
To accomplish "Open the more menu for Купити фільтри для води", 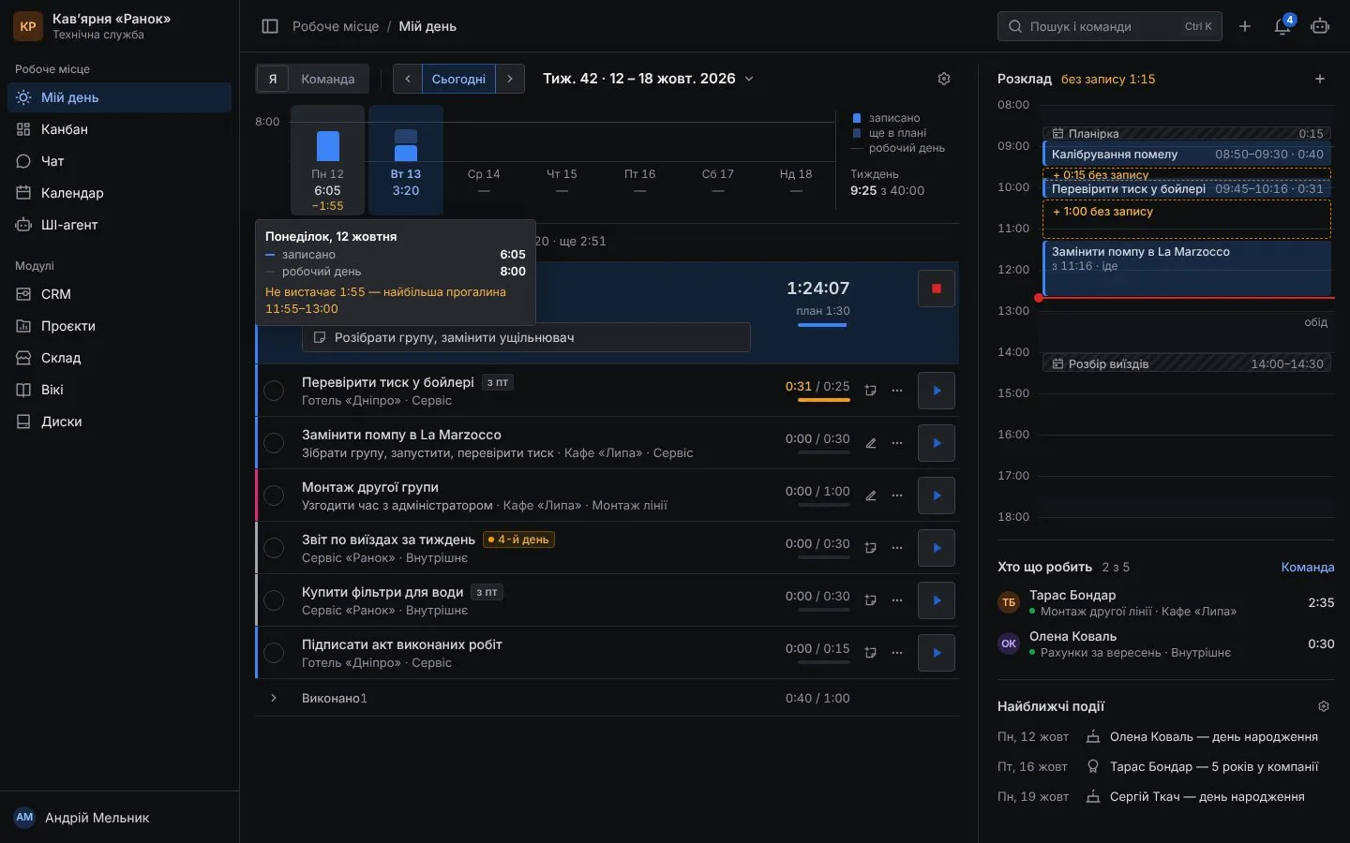I will tap(897, 600).
